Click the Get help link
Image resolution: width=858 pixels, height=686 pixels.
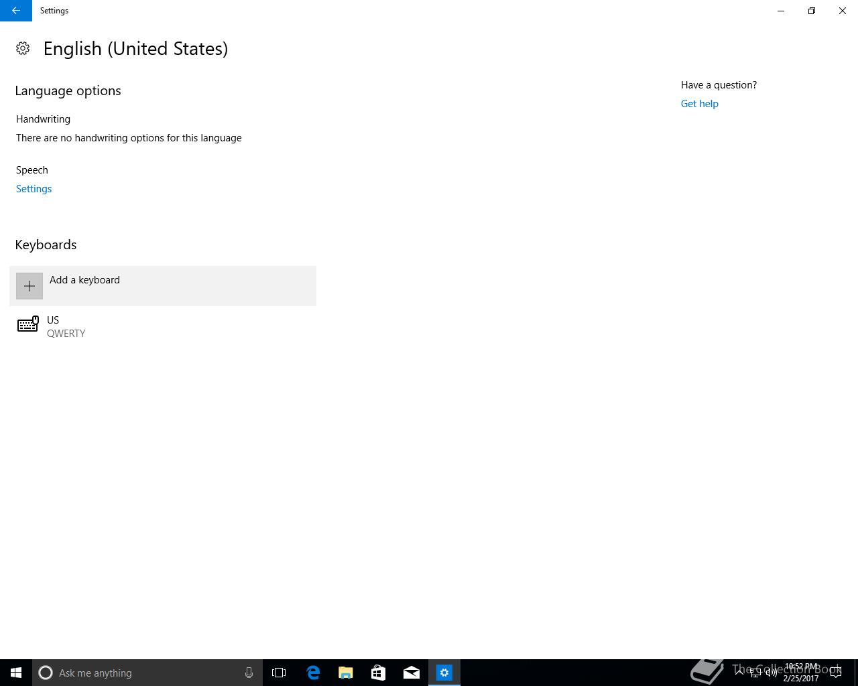(699, 104)
